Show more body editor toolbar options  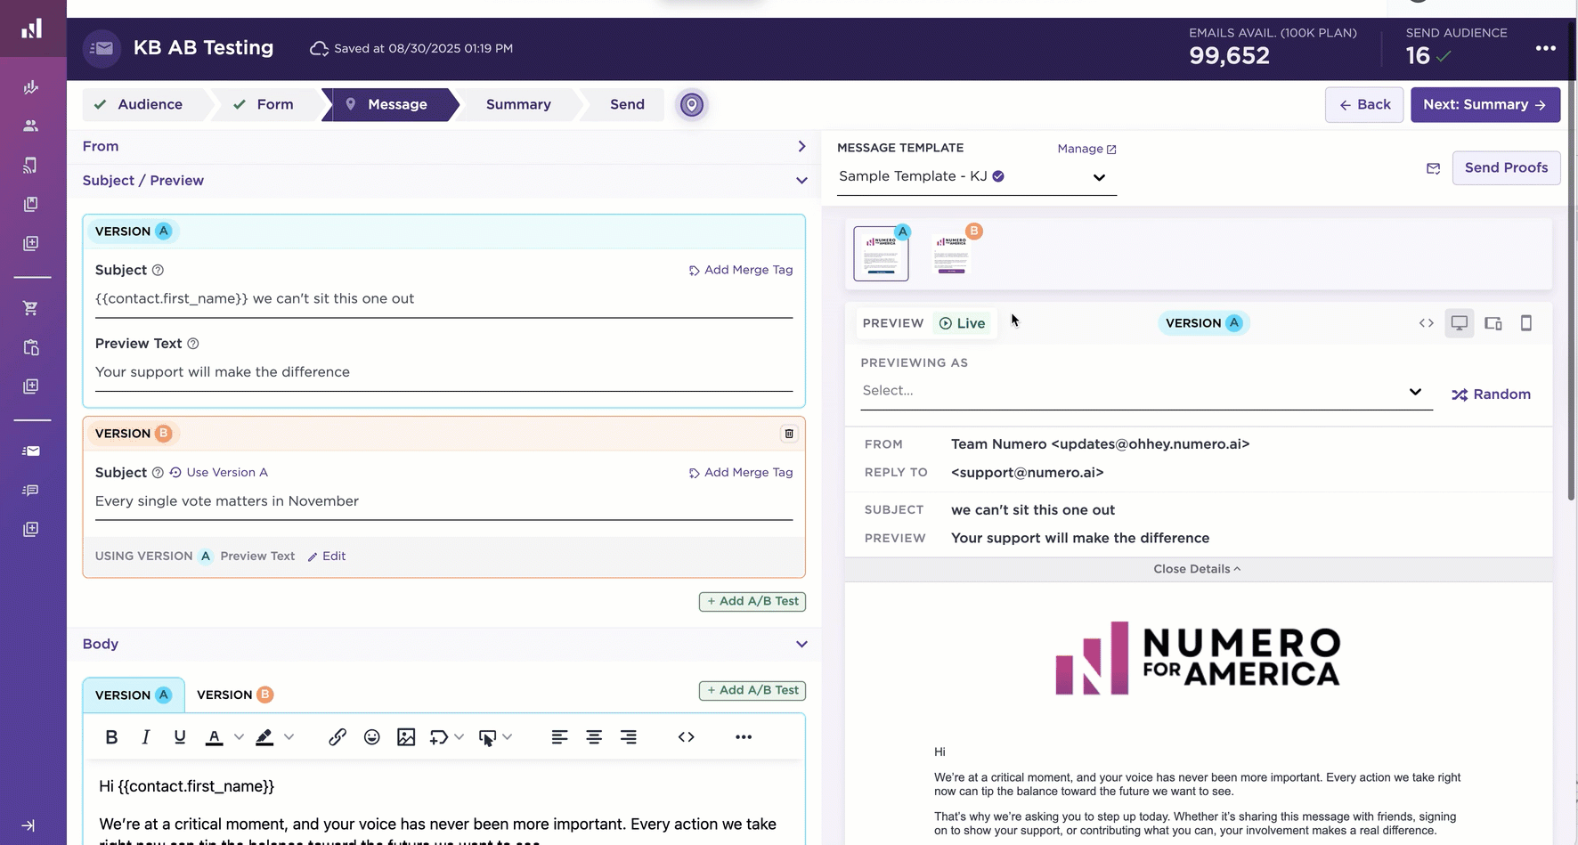tap(744, 737)
